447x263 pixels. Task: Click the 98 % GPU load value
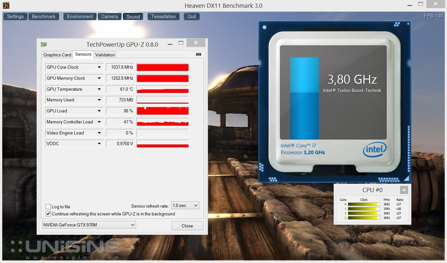120,111
